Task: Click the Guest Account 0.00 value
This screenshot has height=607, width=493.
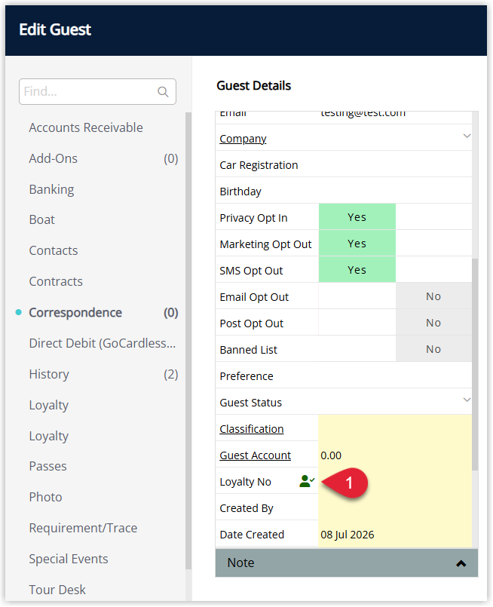Action: [x=331, y=455]
